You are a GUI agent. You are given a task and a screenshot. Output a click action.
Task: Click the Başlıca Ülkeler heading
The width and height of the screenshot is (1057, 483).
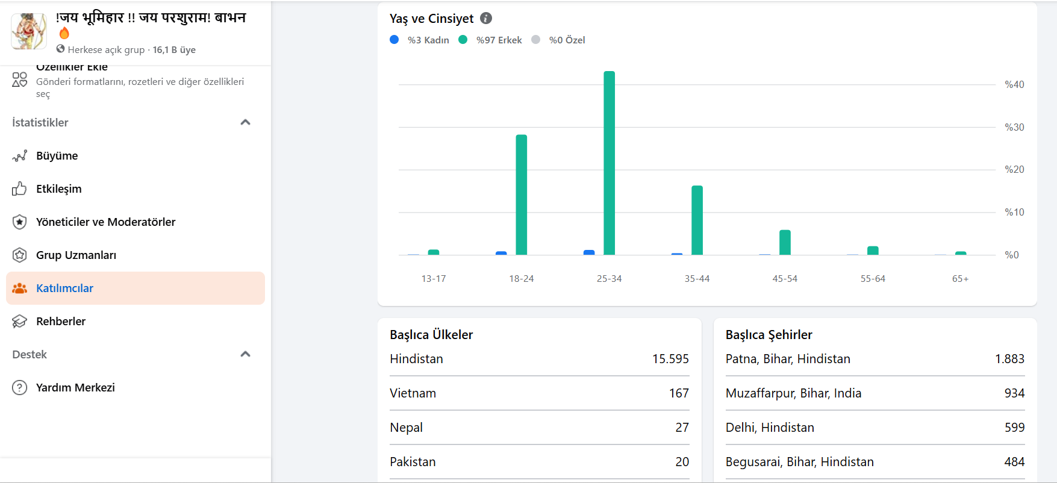[431, 335]
